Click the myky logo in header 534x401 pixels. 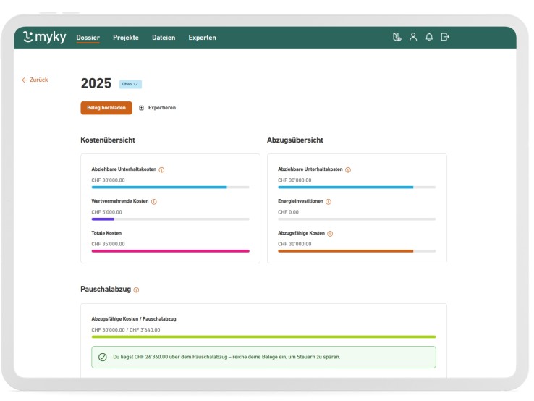[x=45, y=38]
